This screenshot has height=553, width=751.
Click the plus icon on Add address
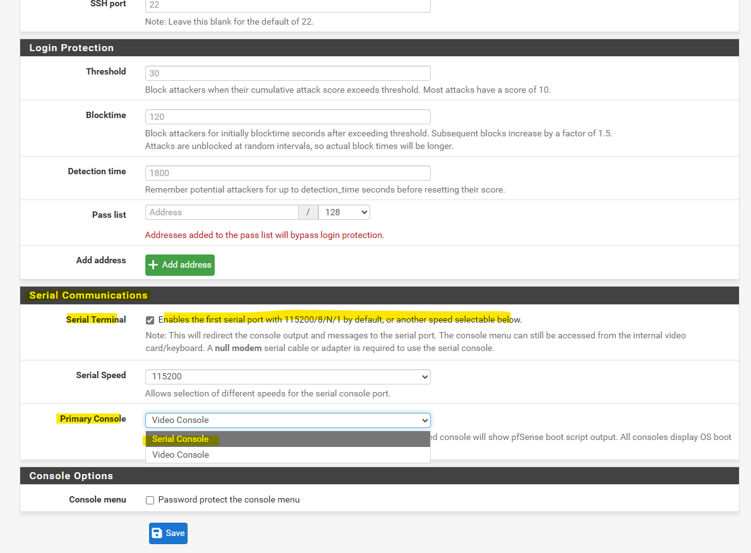tap(153, 265)
